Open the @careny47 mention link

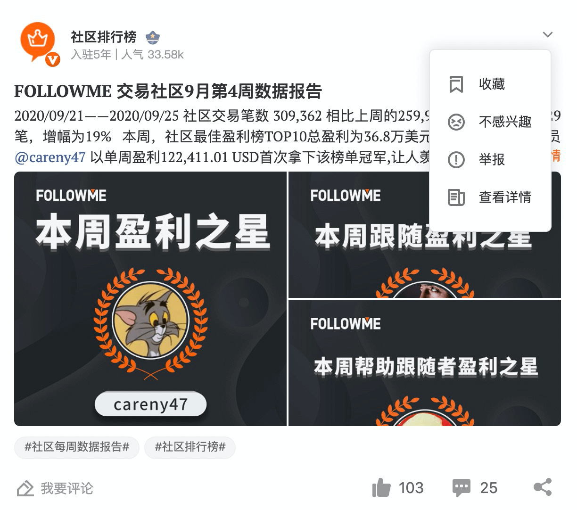(x=50, y=157)
